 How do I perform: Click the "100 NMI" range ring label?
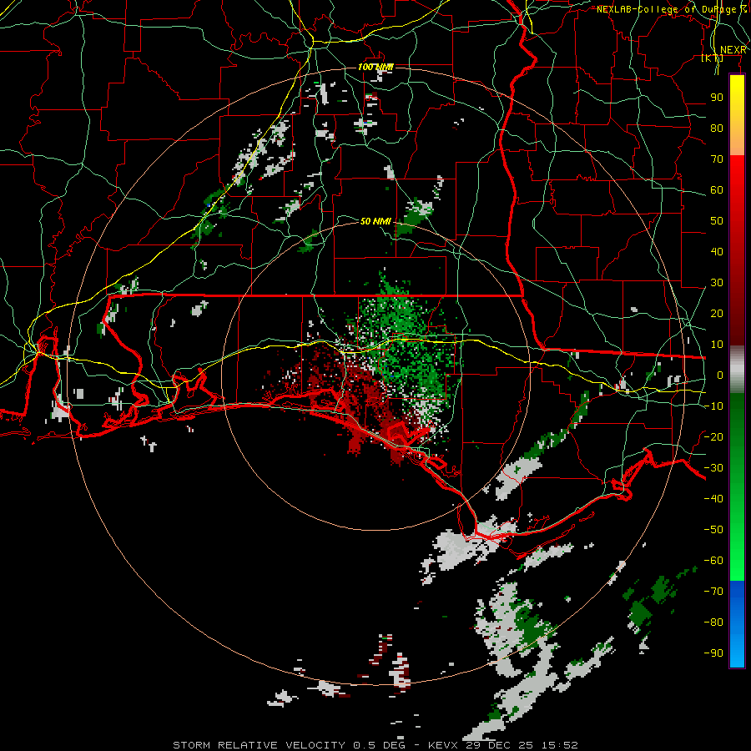tap(375, 67)
